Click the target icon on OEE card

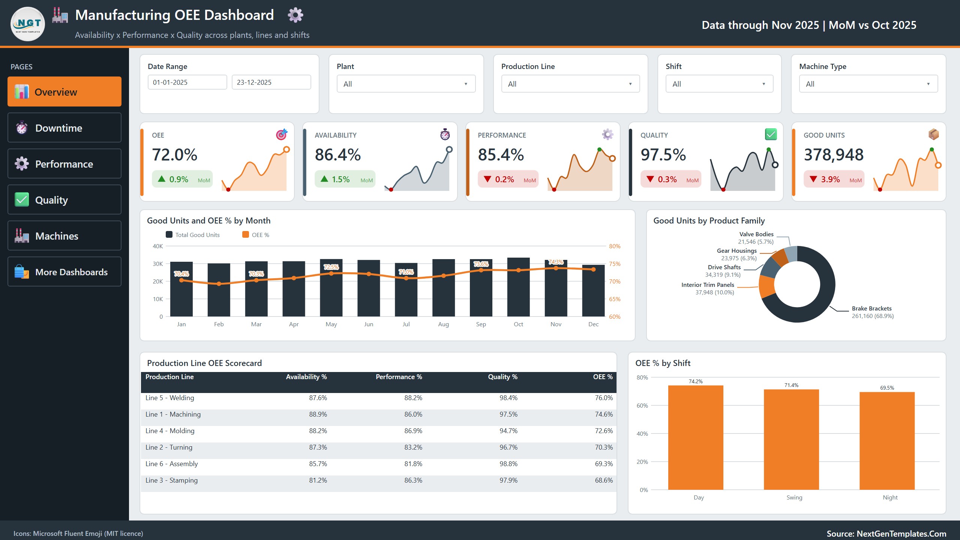(x=282, y=134)
